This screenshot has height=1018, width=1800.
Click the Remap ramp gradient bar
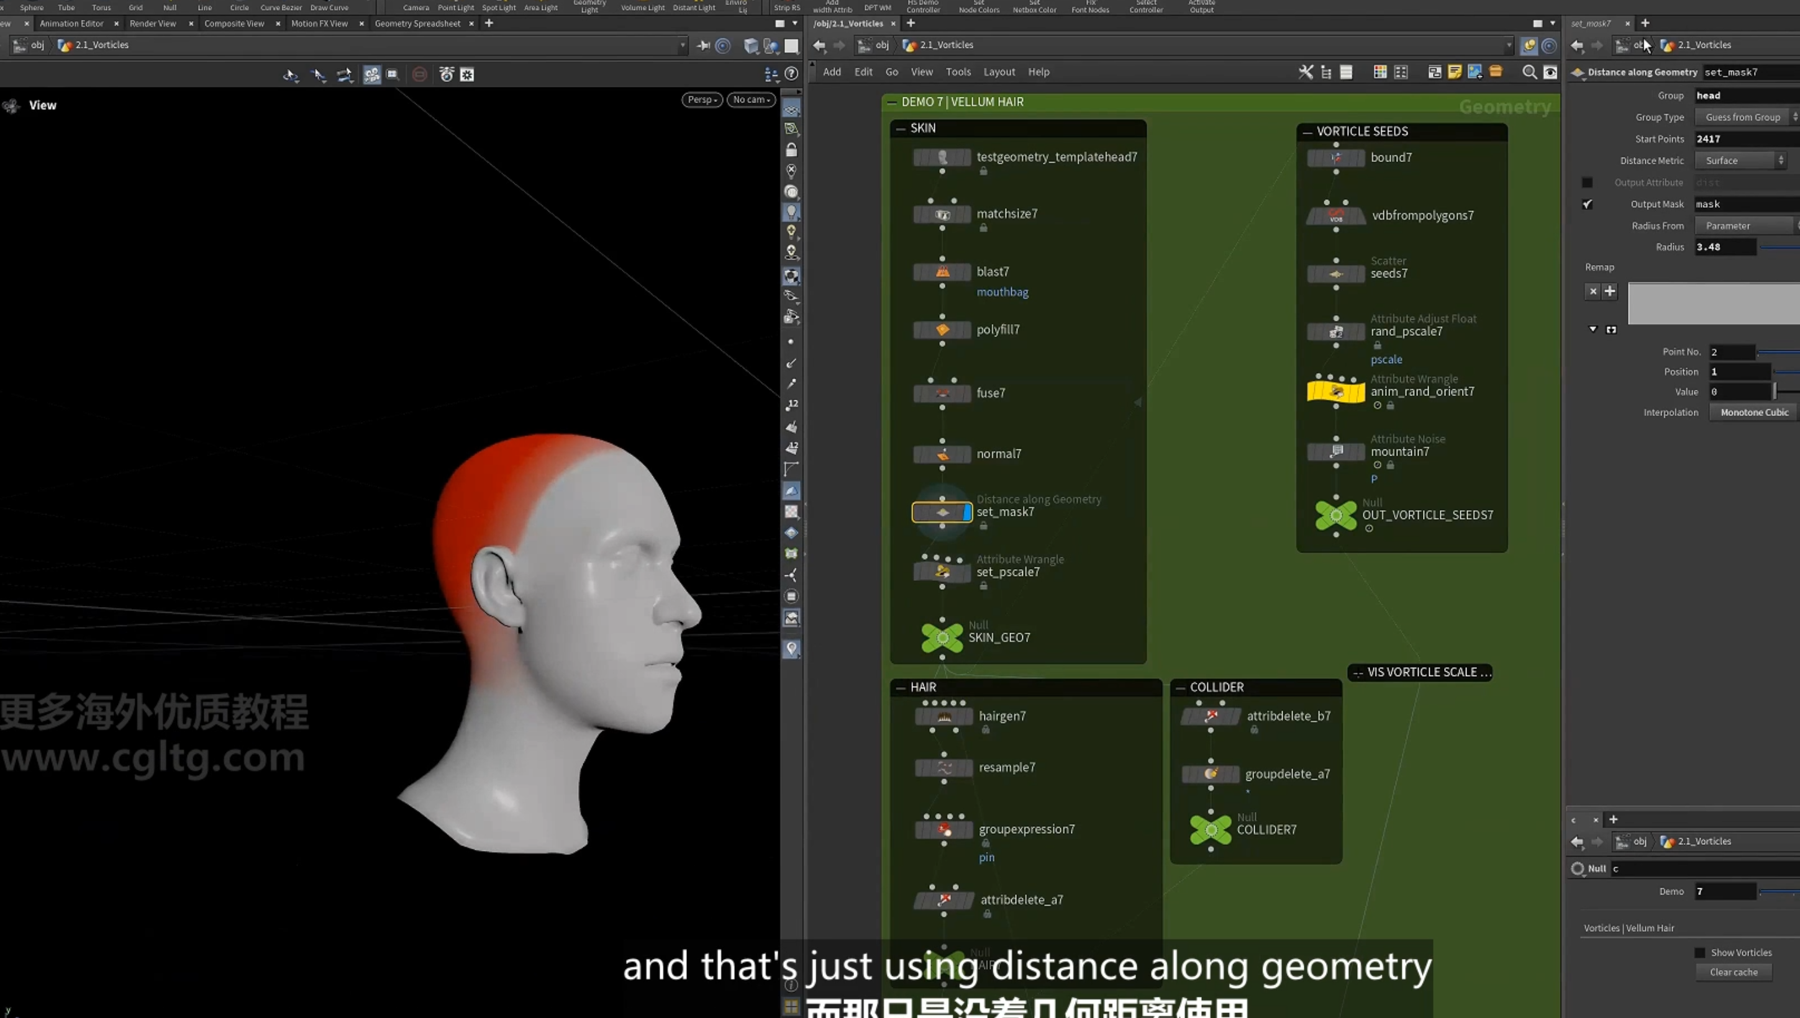click(1713, 304)
